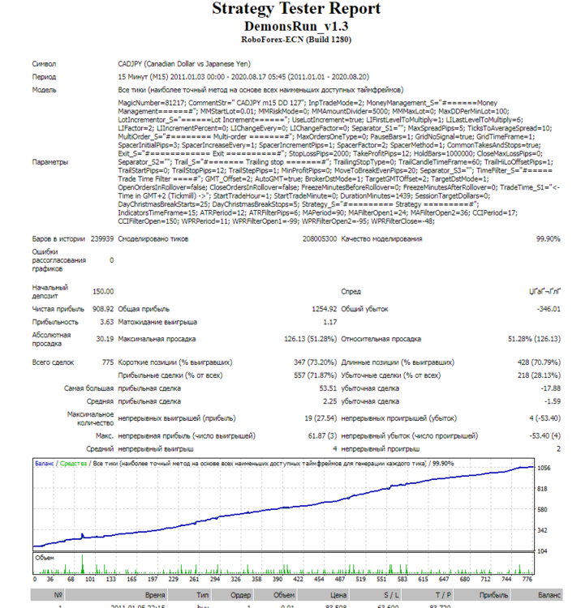Select consecutive wins value '19 (27.54)'
Screen dimensions: 581x608
(321, 418)
